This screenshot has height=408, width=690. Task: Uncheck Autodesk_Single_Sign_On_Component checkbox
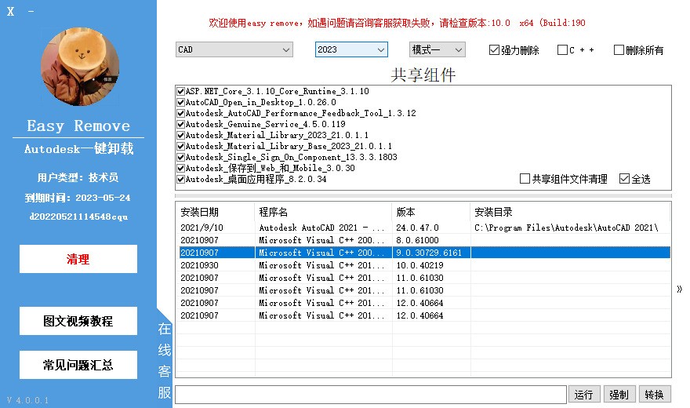180,158
